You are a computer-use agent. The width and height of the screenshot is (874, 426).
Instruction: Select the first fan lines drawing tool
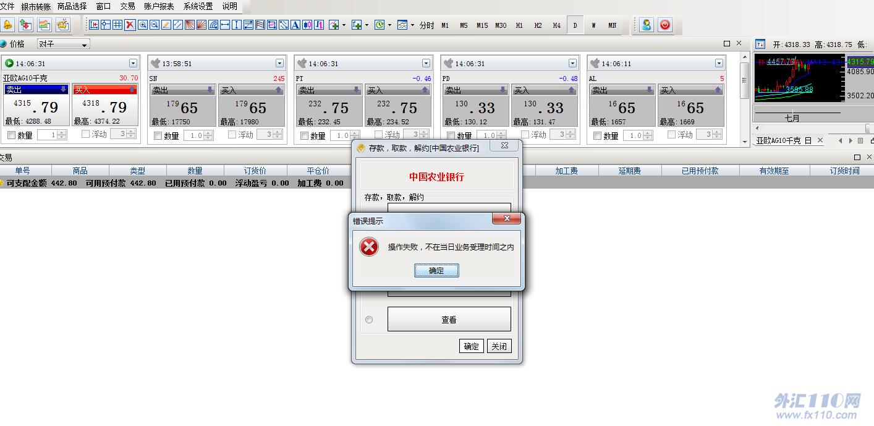(x=189, y=25)
